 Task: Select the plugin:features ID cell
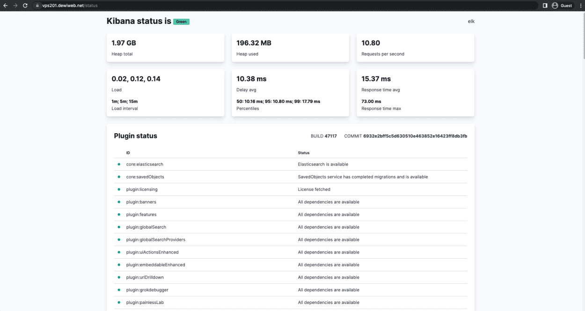[x=141, y=215]
